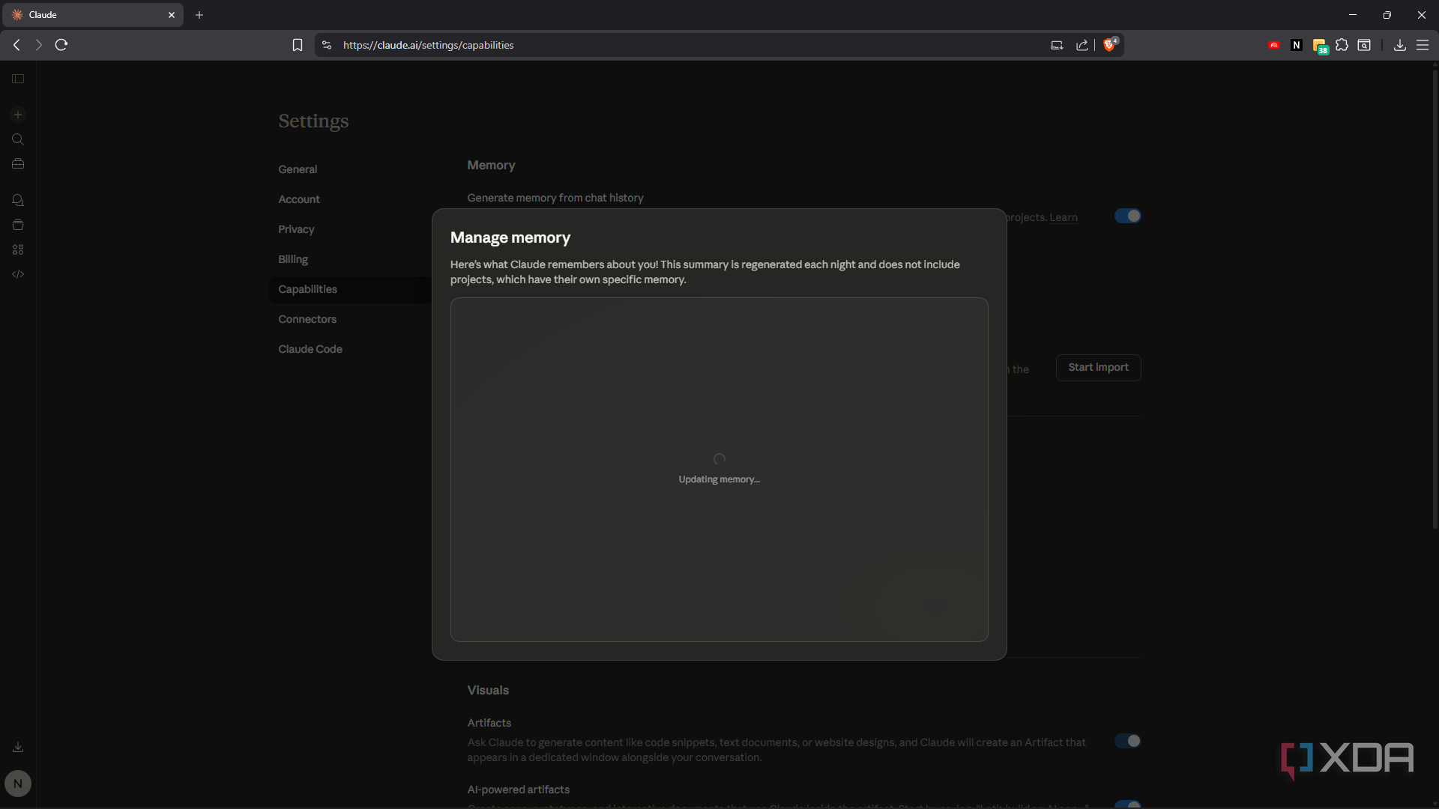The height and width of the screenshot is (809, 1439).
Task: Open Chats icon in left sidebar
Action: point(18,200)
